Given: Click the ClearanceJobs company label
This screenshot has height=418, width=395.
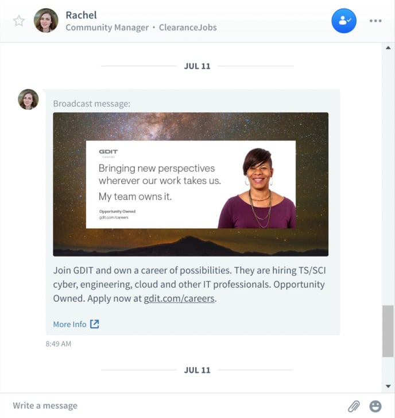Looking at the screenshot, I should (x=188, y=28).
